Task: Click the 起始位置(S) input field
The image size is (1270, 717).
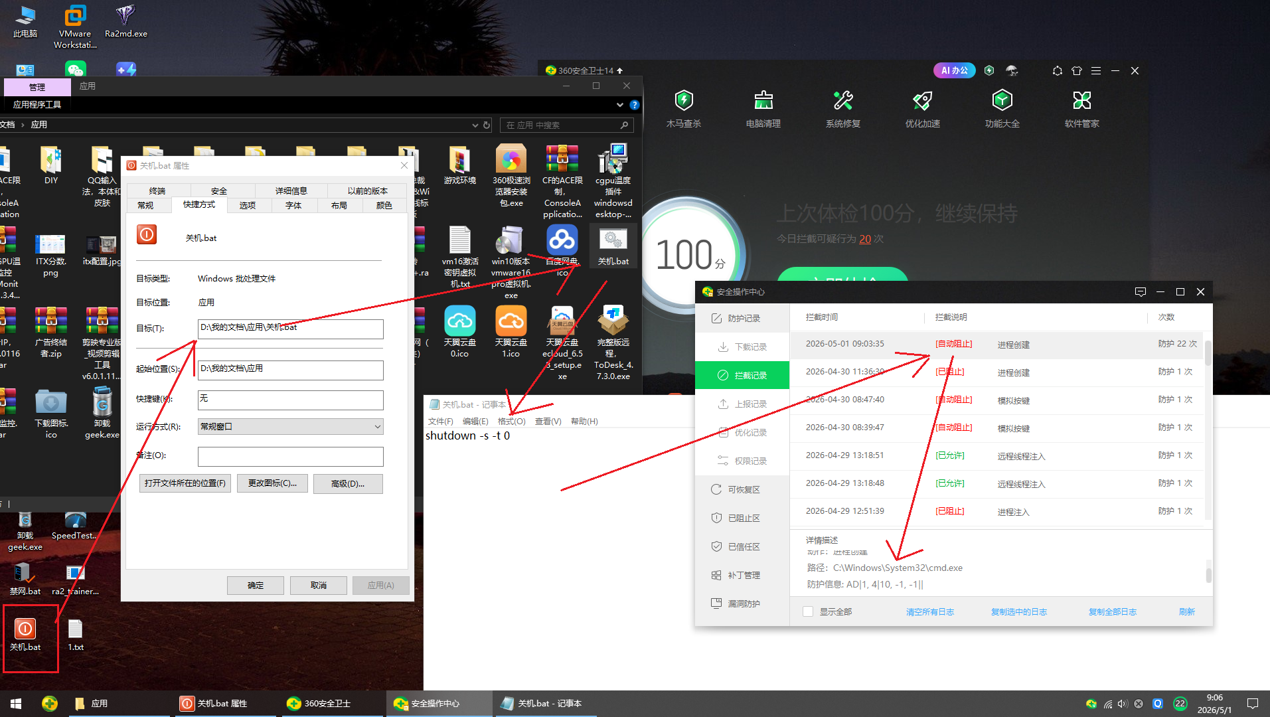Action: tap(291, 370)
